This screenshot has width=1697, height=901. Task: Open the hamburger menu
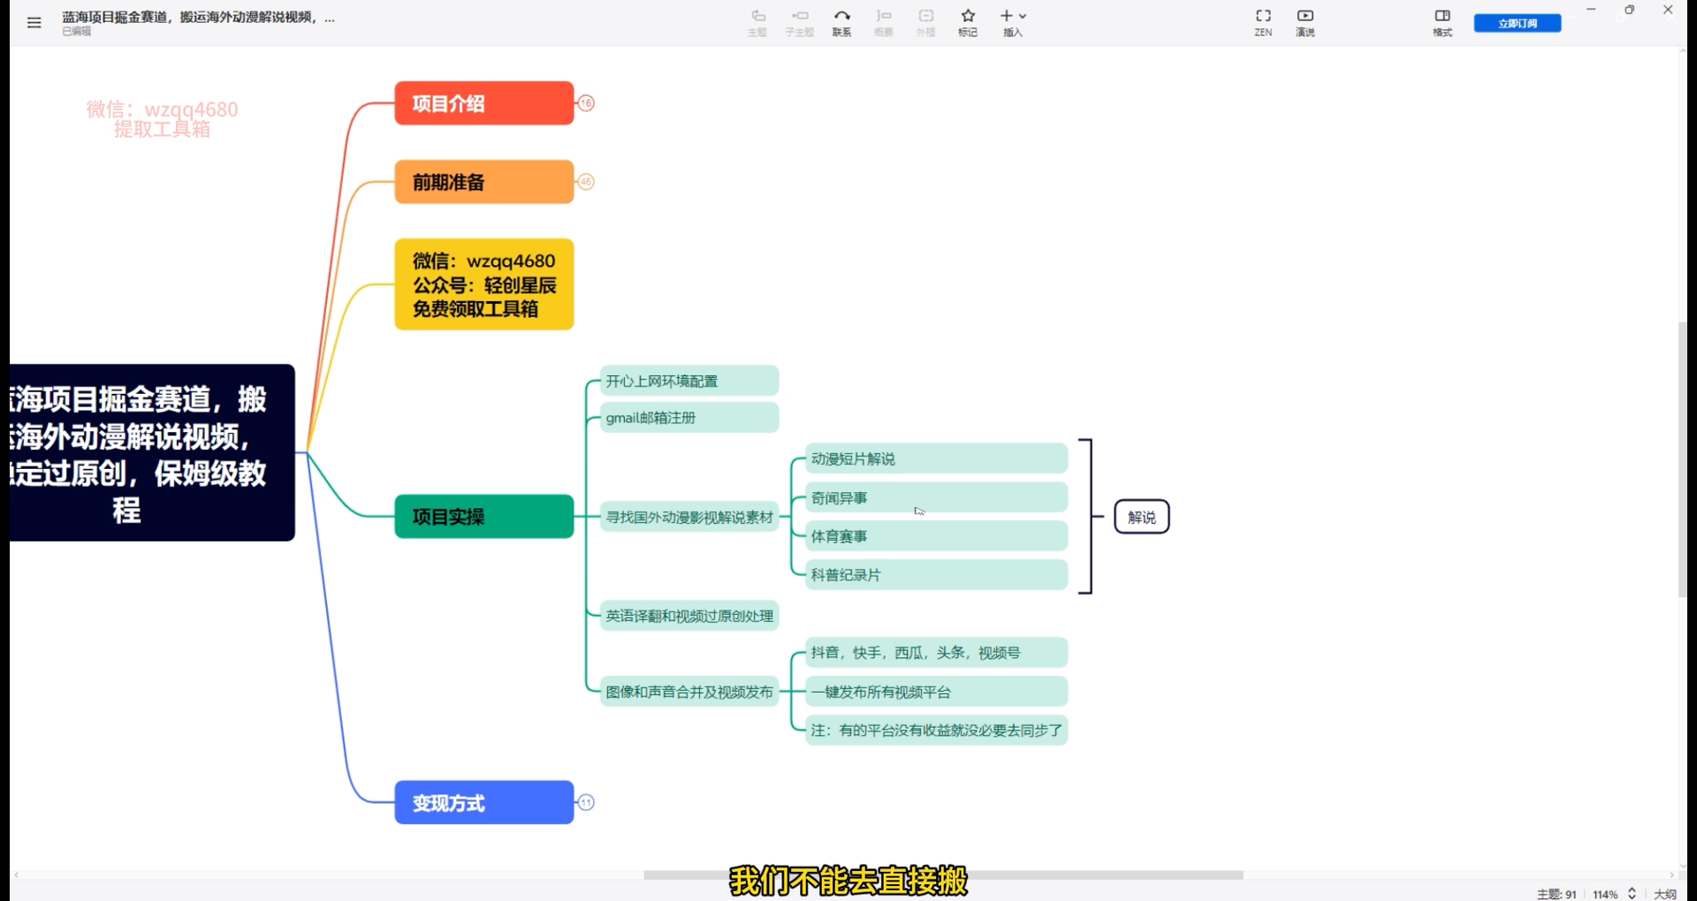34,21
